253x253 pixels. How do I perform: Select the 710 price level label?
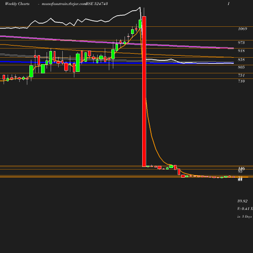[241, 81]
